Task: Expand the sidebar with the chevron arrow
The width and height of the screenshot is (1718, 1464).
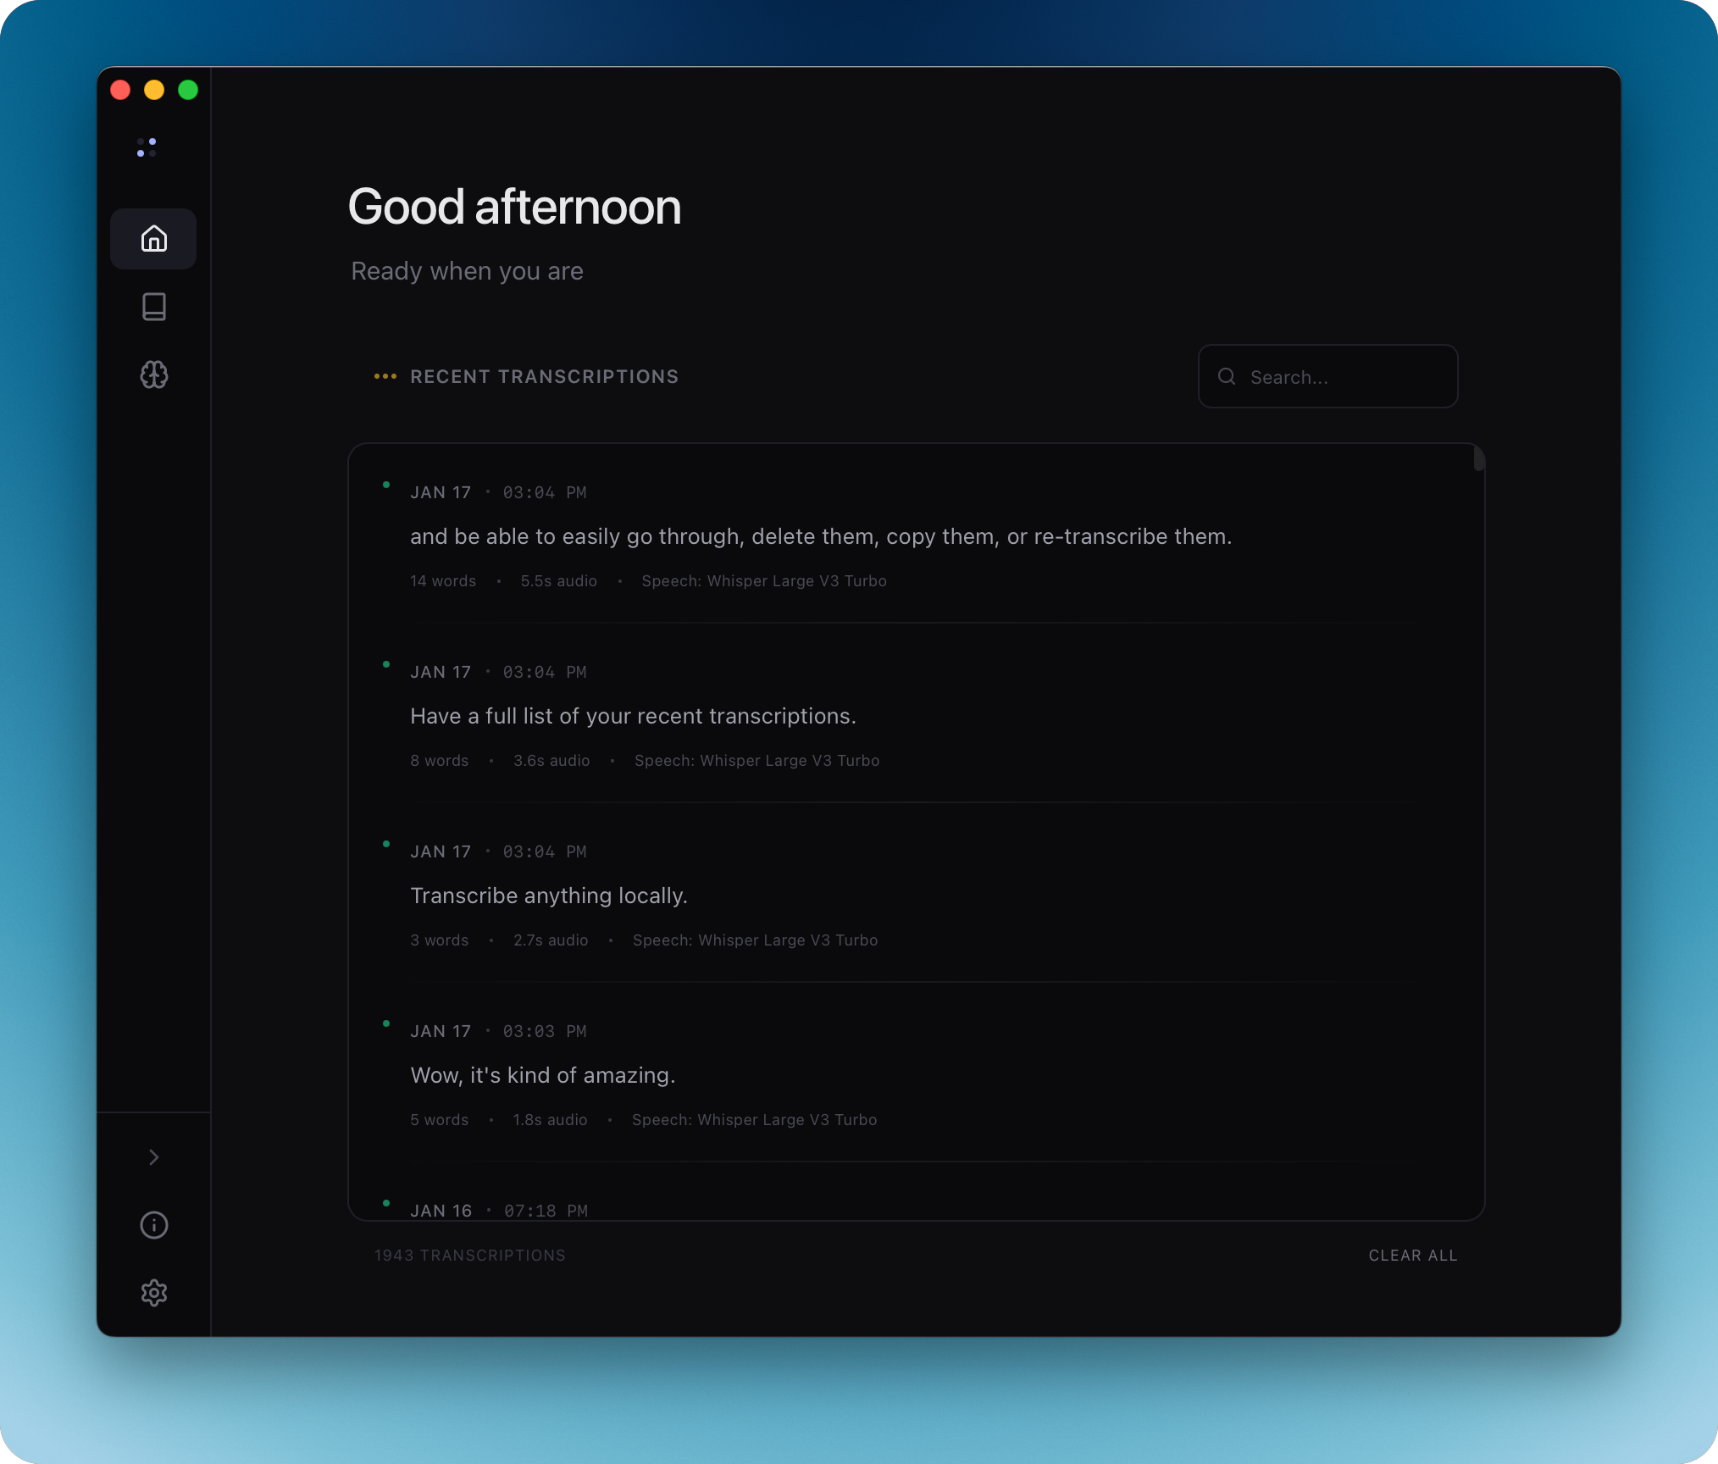Action: coord(153,1156)
